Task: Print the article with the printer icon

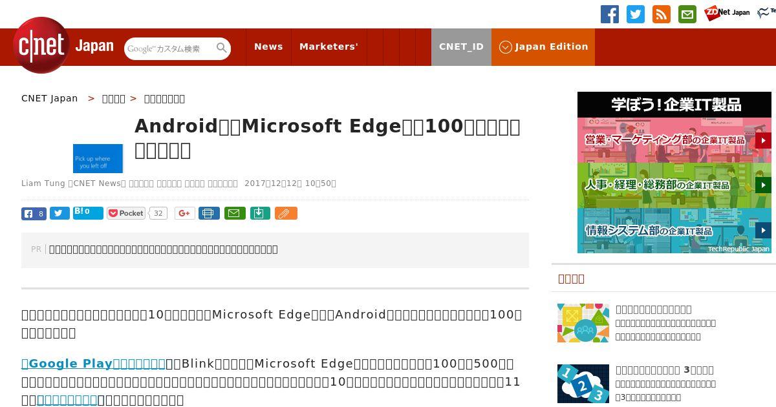Action: [x=209, y=213]
